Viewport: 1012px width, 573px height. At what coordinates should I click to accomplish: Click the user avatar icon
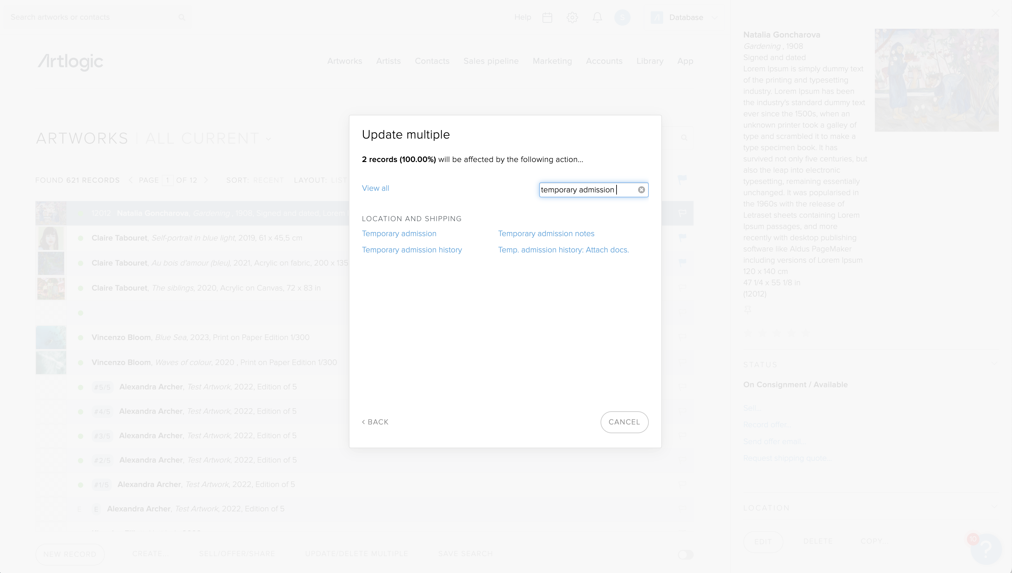click(x=622, y=17)
